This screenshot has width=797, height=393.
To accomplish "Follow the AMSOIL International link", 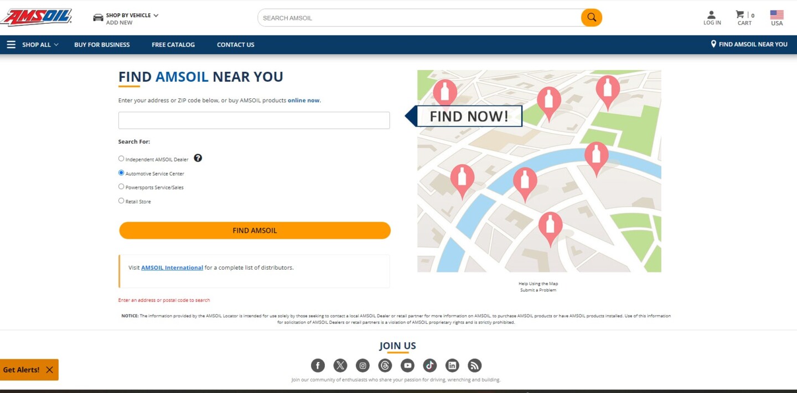I will click(172, 268).
